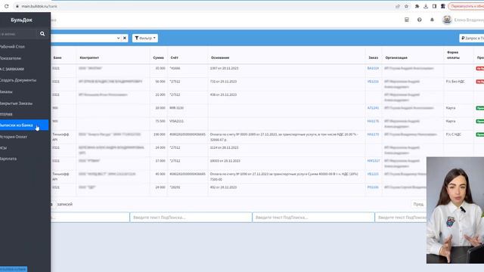The height and width of the screenshot is (272, 484).
Task: Open the calculator icon in the app header
Action: pos(407,20)
